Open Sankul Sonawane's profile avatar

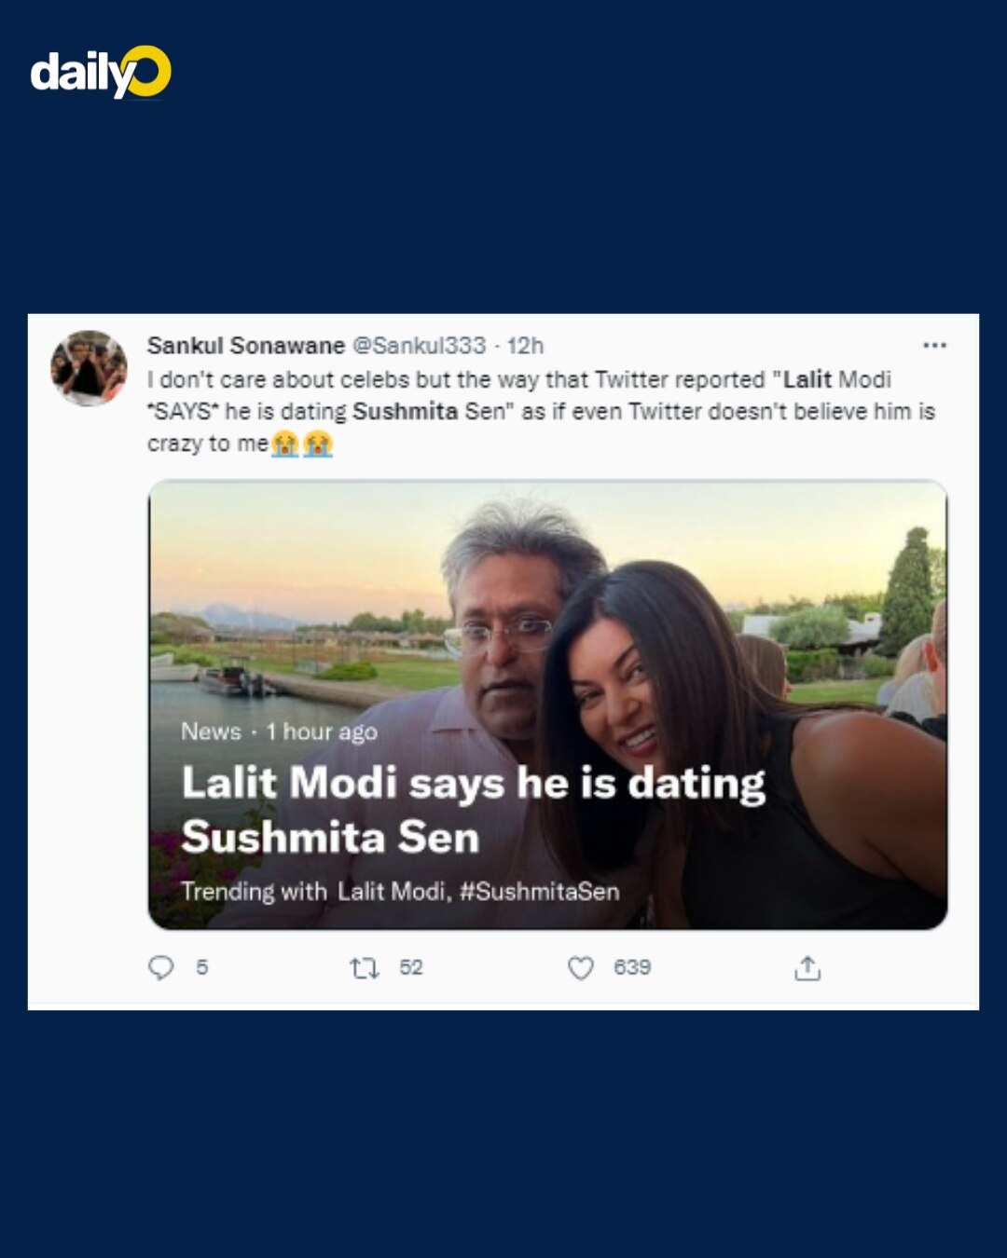tap(89, 368)
